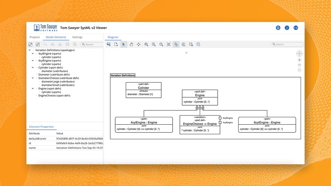
Task: Open the Settings tab
Action: point(77,37)
